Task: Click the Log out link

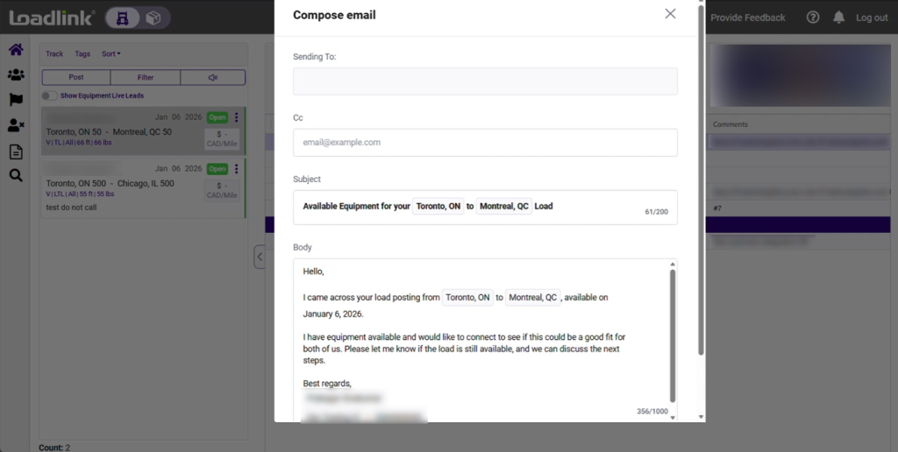Action: pos(872,18)
